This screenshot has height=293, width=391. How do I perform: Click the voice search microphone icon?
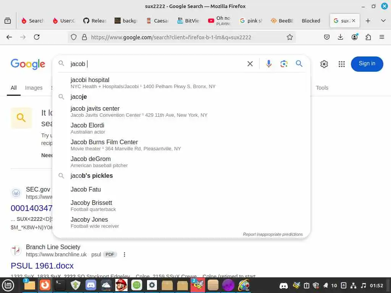268,64
